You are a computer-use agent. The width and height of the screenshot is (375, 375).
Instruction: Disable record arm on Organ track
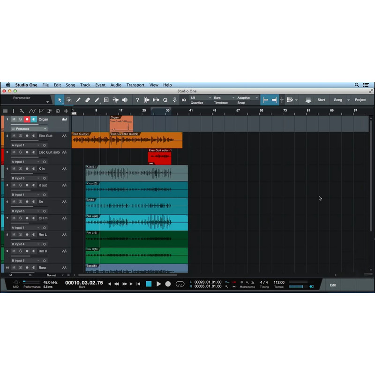point(27,120)
